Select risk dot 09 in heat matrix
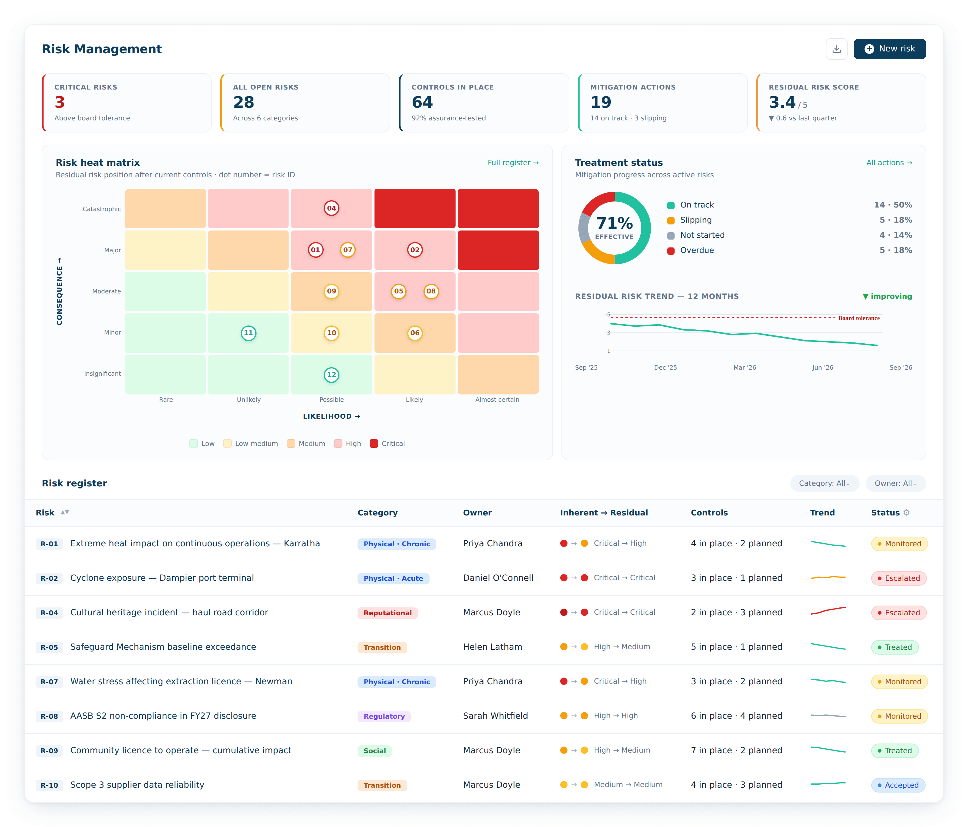The image size is (968, 827). point(332,291)
